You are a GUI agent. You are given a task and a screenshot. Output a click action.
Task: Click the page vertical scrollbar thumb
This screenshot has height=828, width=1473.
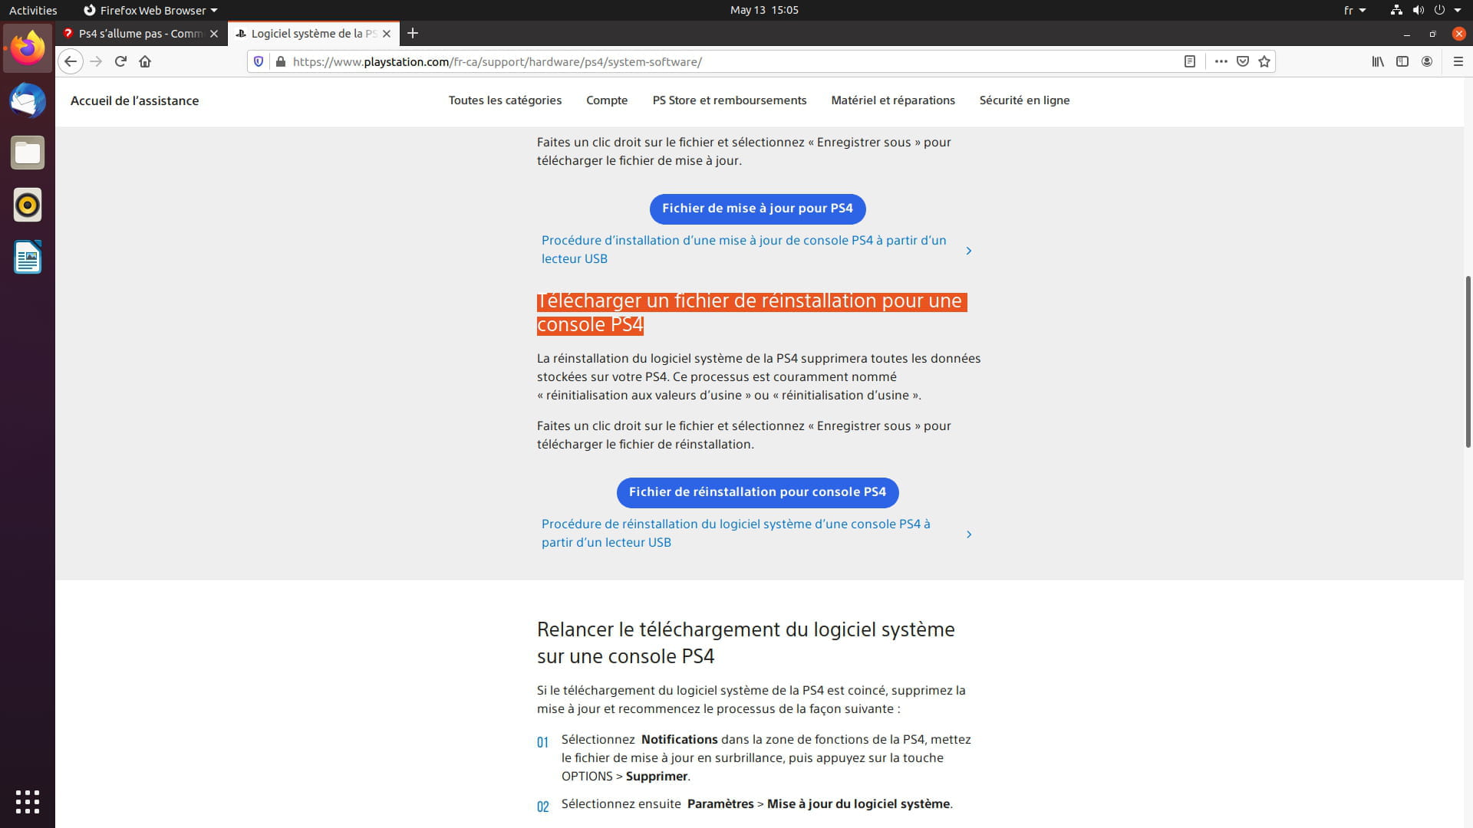(1468, 361)
